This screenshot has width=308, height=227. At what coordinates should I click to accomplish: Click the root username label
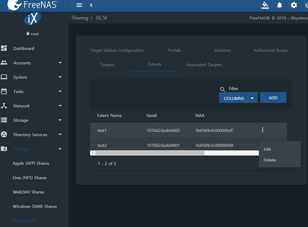[35, 34]
